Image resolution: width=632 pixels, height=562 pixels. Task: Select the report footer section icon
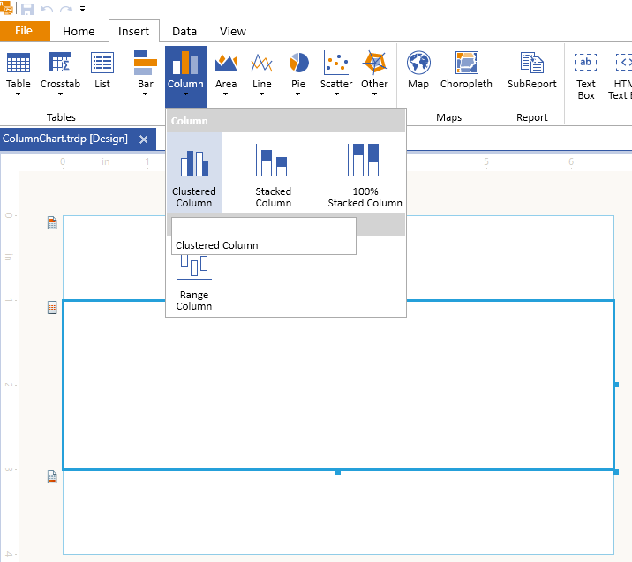pyautogui.click(x=52, y=477)
